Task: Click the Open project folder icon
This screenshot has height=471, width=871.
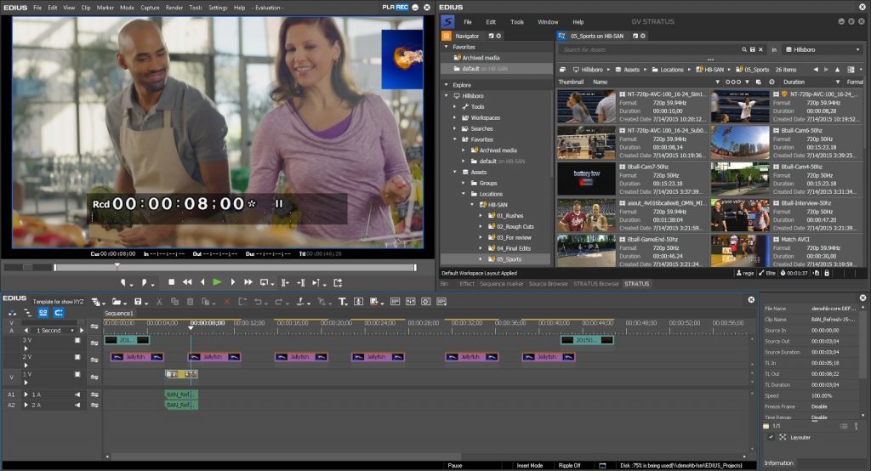Action: click(116, 302)
